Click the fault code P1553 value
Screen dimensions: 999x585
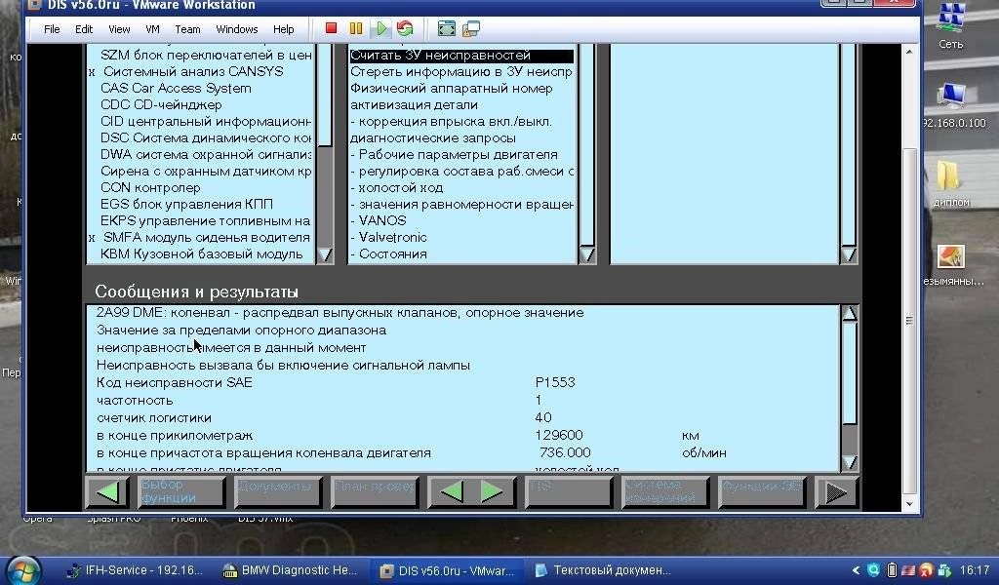coord(555,382)
